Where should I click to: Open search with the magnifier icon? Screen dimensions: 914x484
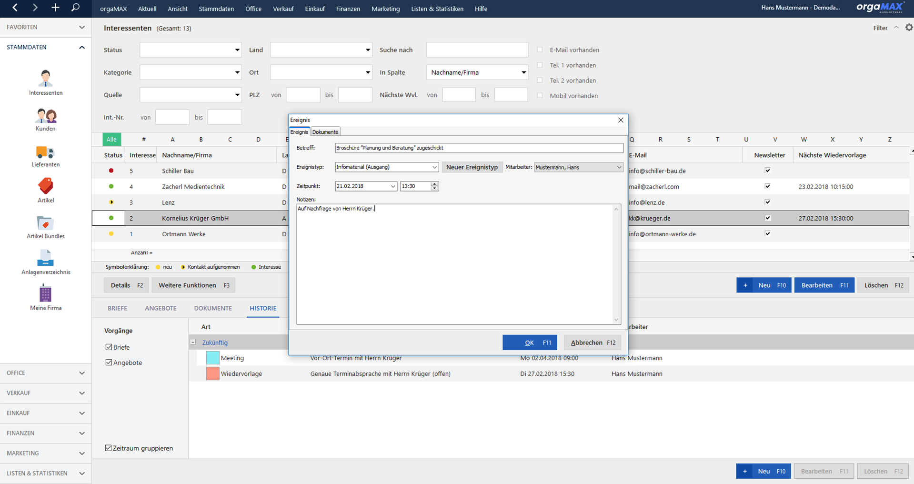[75, 8]
